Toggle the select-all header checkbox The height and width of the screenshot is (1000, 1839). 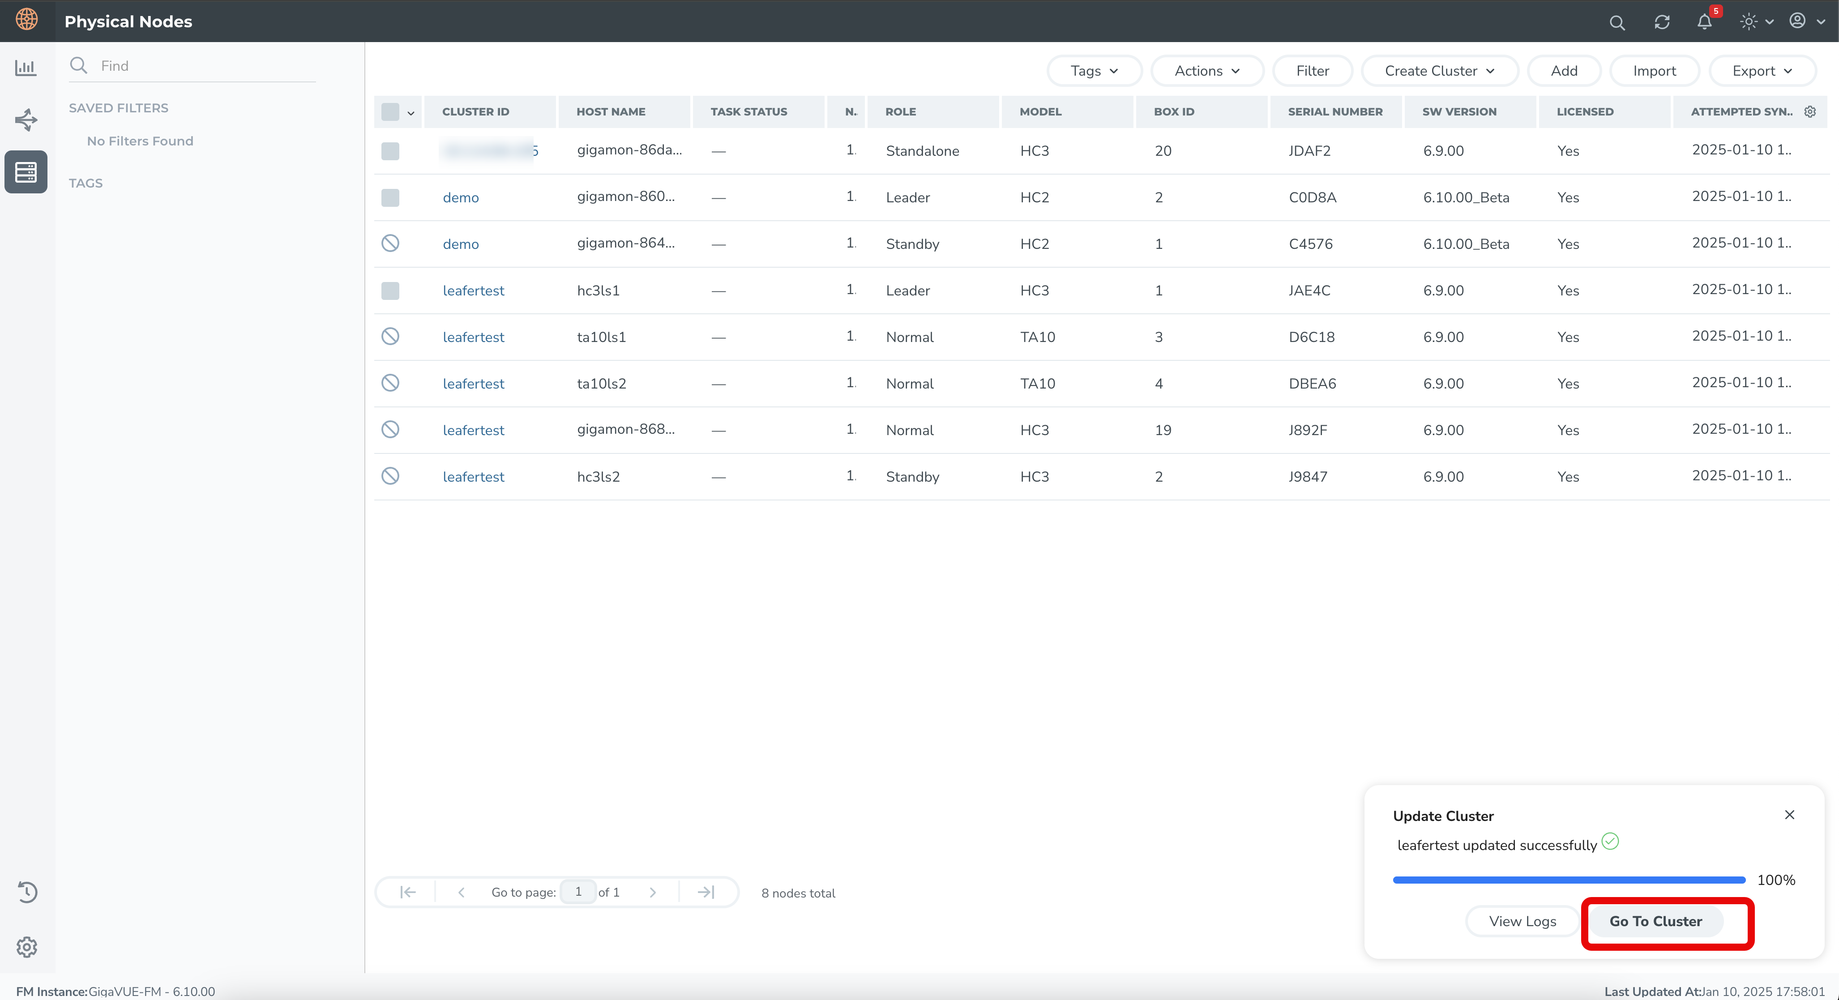390,111
